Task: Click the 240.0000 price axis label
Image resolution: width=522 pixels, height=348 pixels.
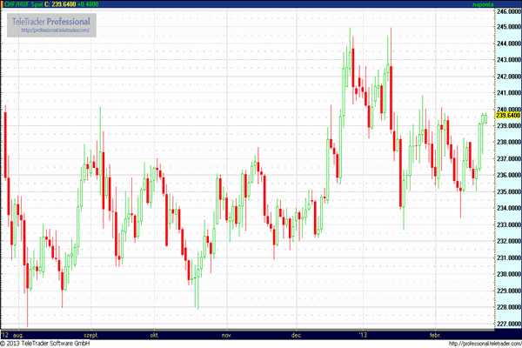Action: [x=507, y=110]
